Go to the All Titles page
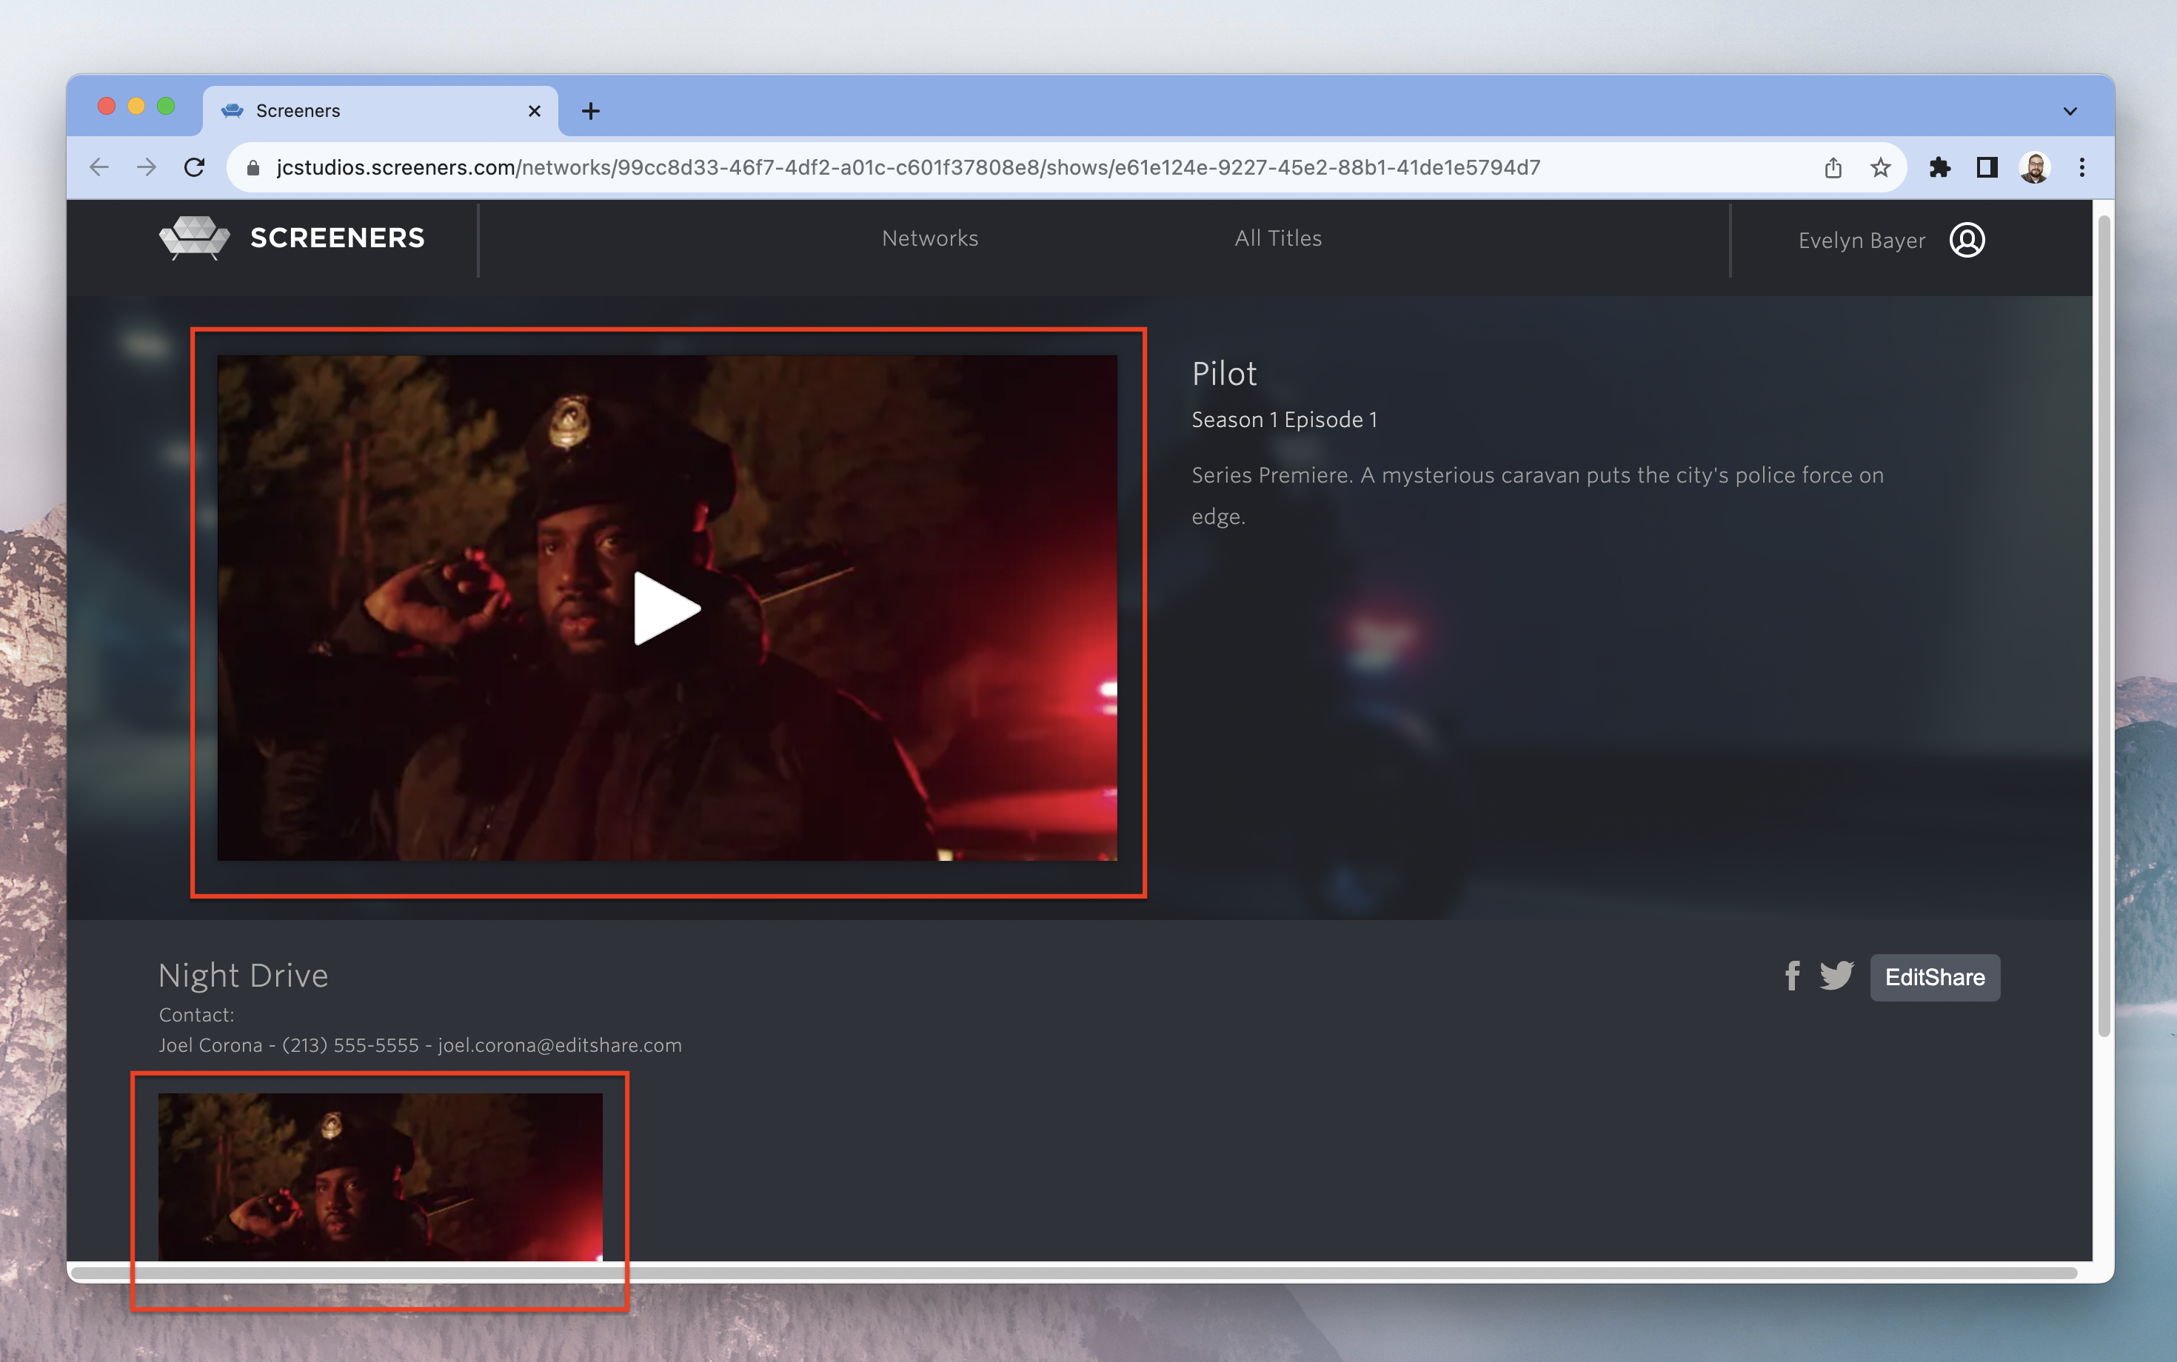The height and width of the screenshot is (1362, 2177). click(x=1278, y=238)
